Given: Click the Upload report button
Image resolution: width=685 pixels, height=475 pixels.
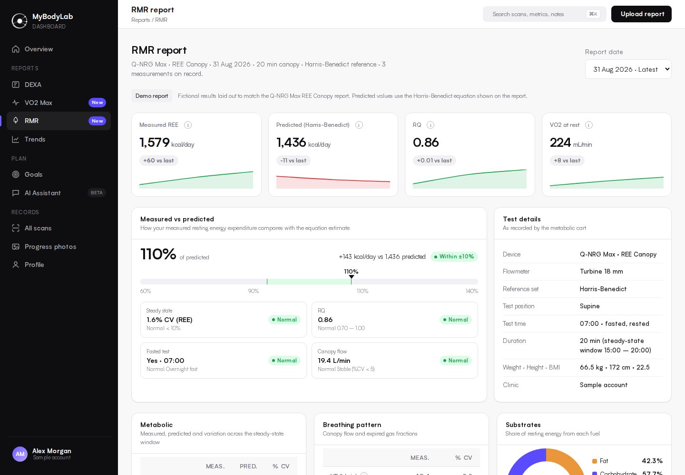Looking at the screenshot, I should tap(641, 14).
